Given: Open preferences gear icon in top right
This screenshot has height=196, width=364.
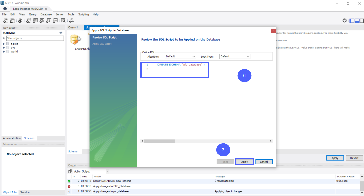Looking at the screenshot, I should click(345, 21).
